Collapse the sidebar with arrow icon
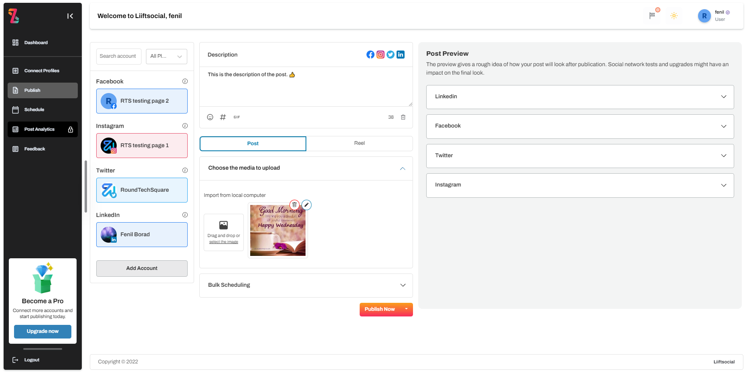Viewport: 749px width, 373px height. pos(70,16)
